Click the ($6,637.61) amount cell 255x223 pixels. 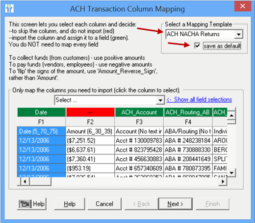click(x=90, y=150)
